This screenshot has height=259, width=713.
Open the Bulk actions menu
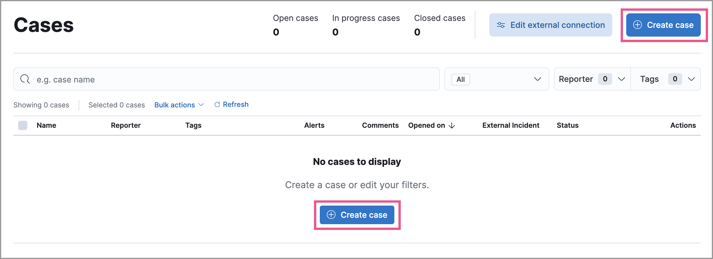point(179,105)
